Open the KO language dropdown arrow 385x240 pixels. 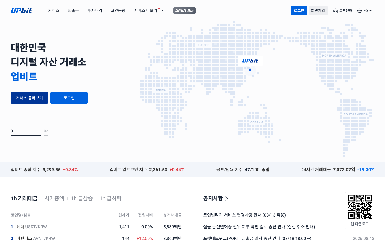371,11
